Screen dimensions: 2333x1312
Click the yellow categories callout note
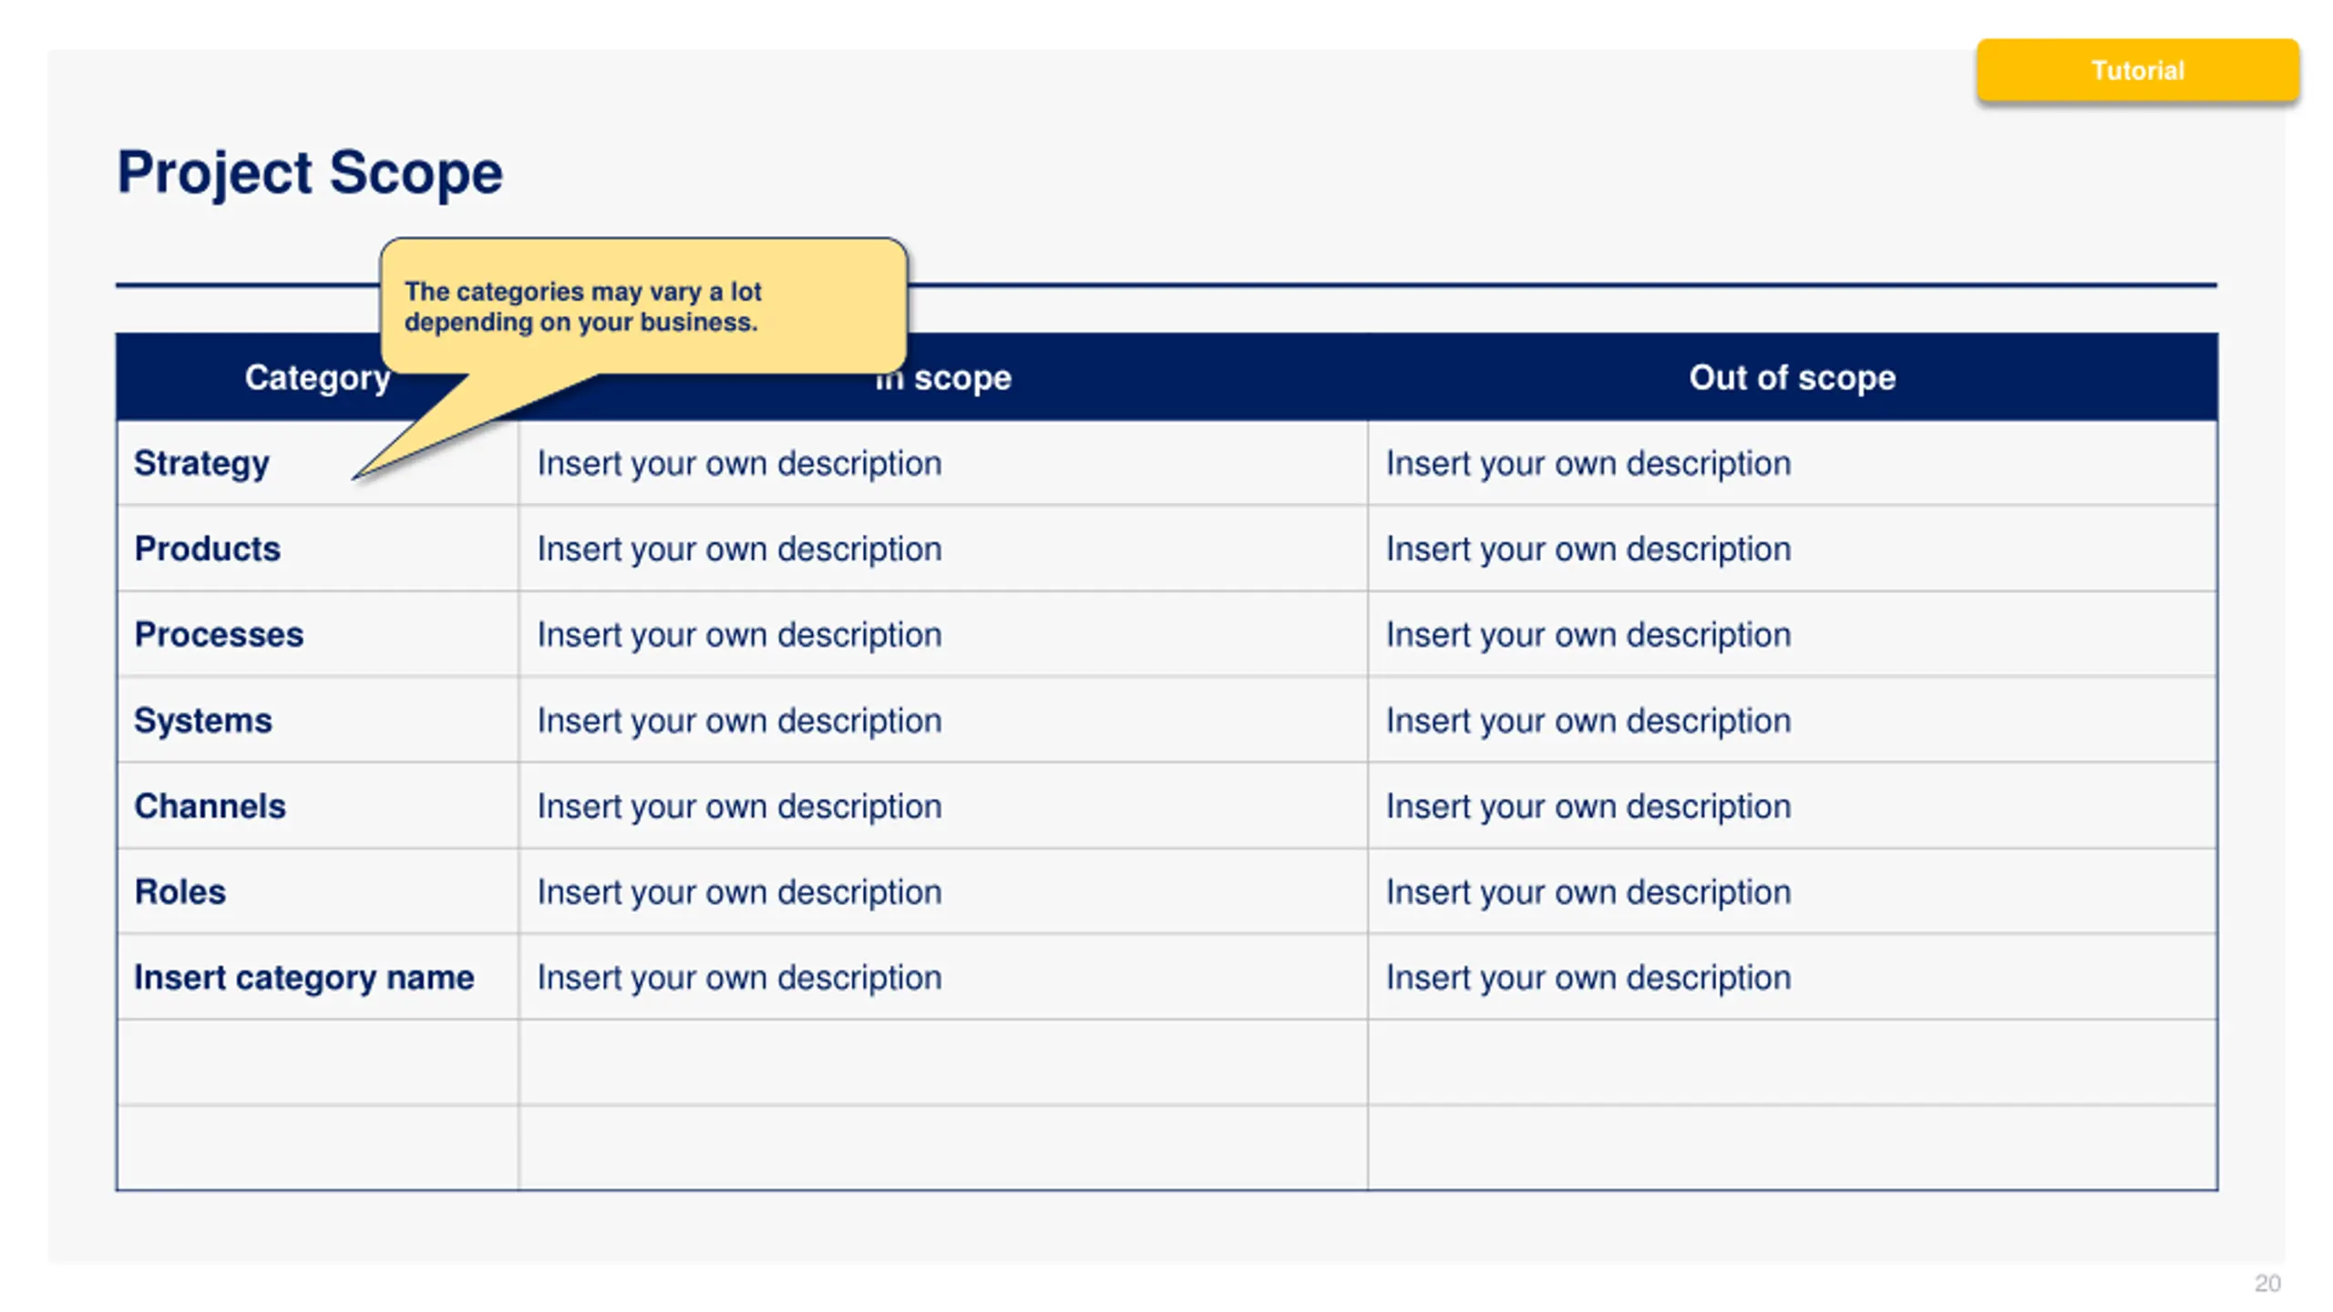click(x=643, y=306)
